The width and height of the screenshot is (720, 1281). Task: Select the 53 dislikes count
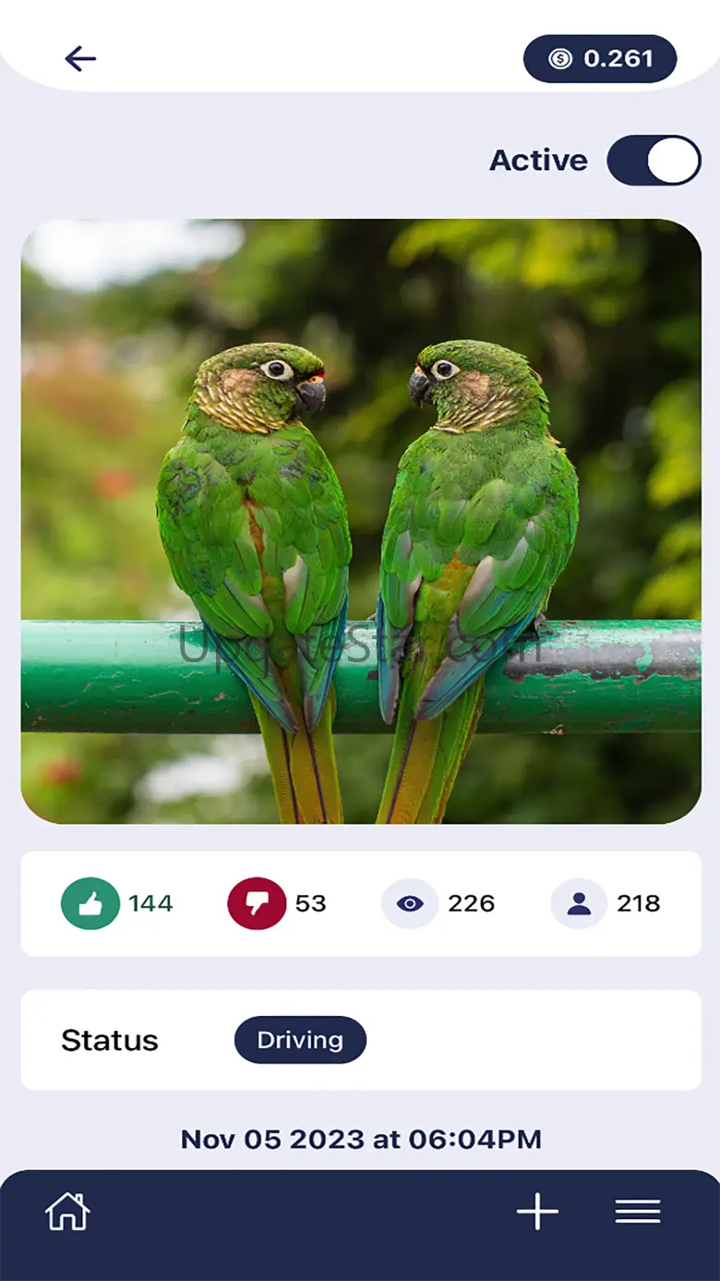click(311, 903)
